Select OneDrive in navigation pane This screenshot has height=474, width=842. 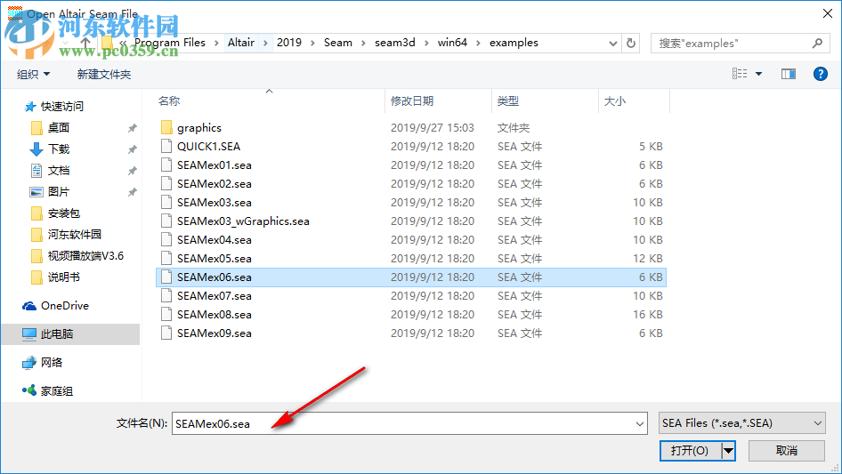65,305
